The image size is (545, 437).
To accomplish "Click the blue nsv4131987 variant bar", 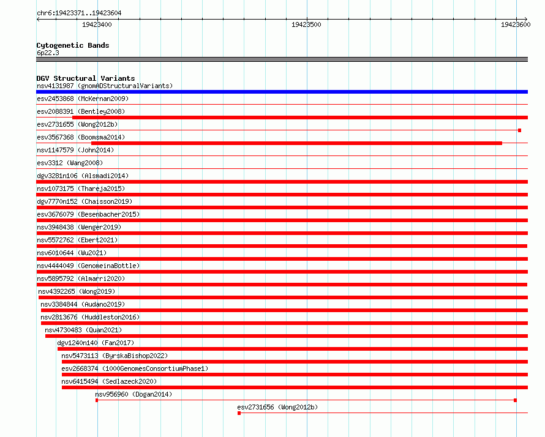I will [282, 92].
